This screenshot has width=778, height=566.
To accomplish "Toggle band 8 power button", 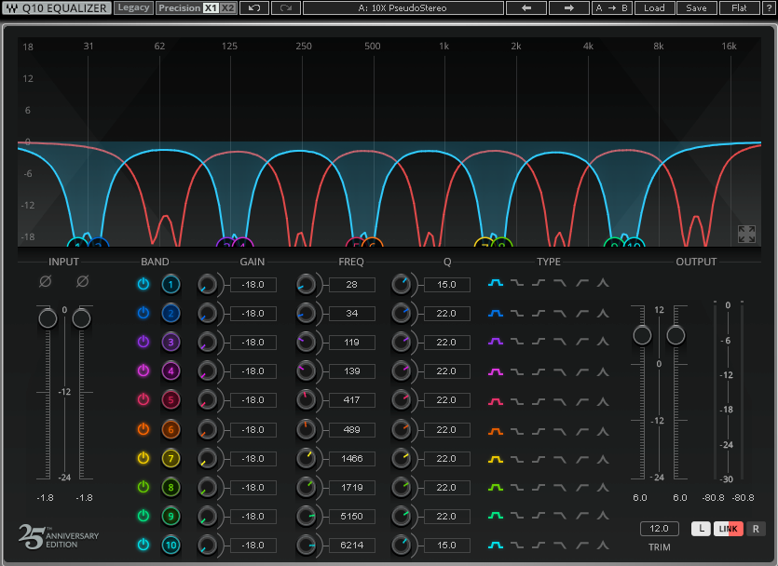I will [143, 487].
